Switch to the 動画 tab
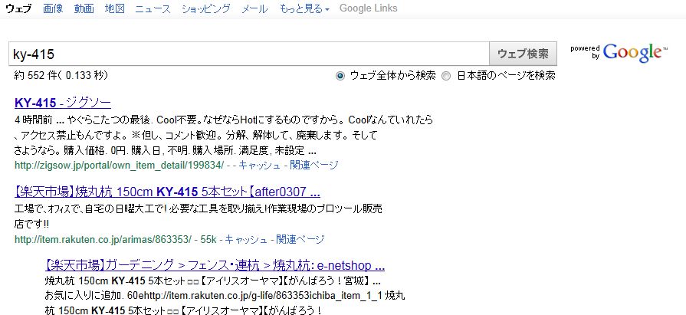Viewport: 686px width, 315px height. tap(84, 8)
